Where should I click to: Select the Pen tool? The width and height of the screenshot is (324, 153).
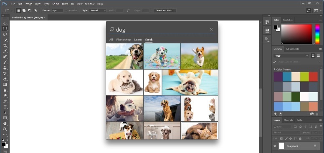(5, 101)
